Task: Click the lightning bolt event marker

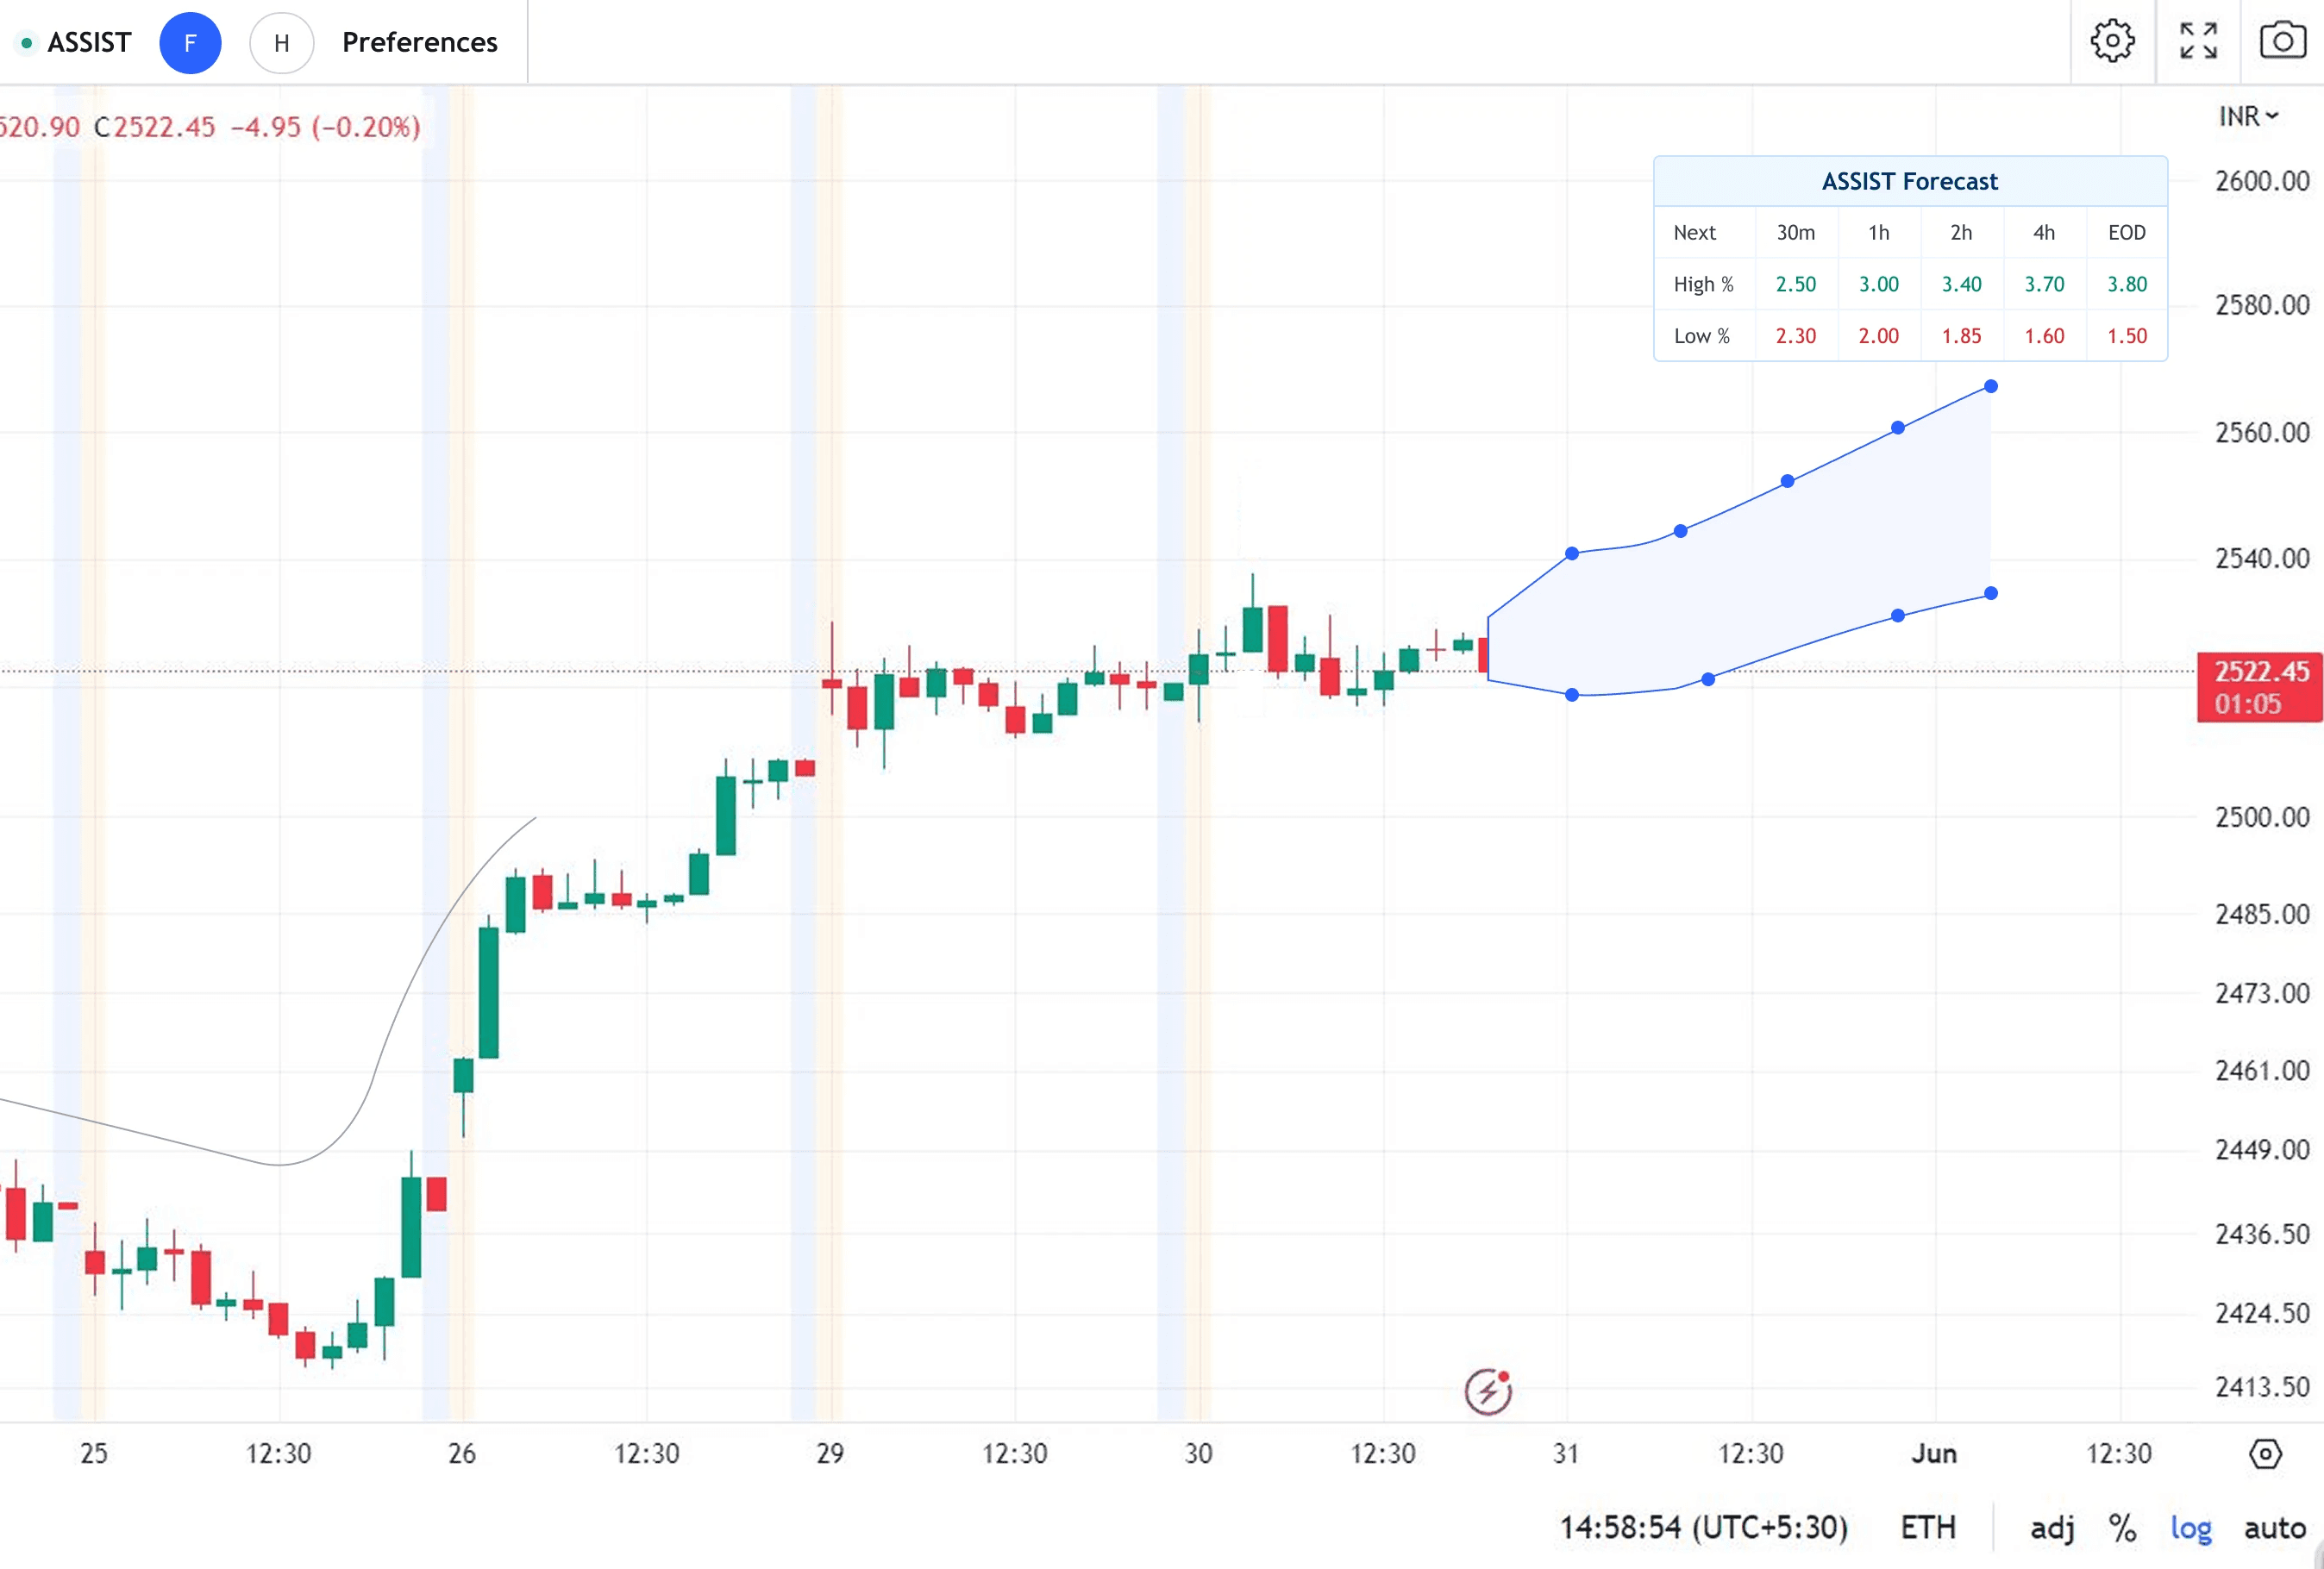Action: coord(1488,1391)
